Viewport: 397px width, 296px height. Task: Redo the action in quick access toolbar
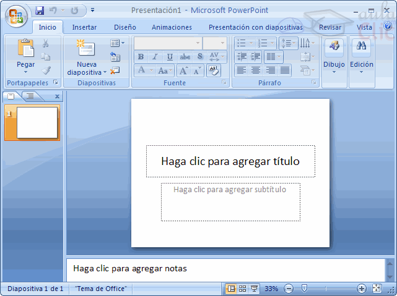[x=74, y=11]
